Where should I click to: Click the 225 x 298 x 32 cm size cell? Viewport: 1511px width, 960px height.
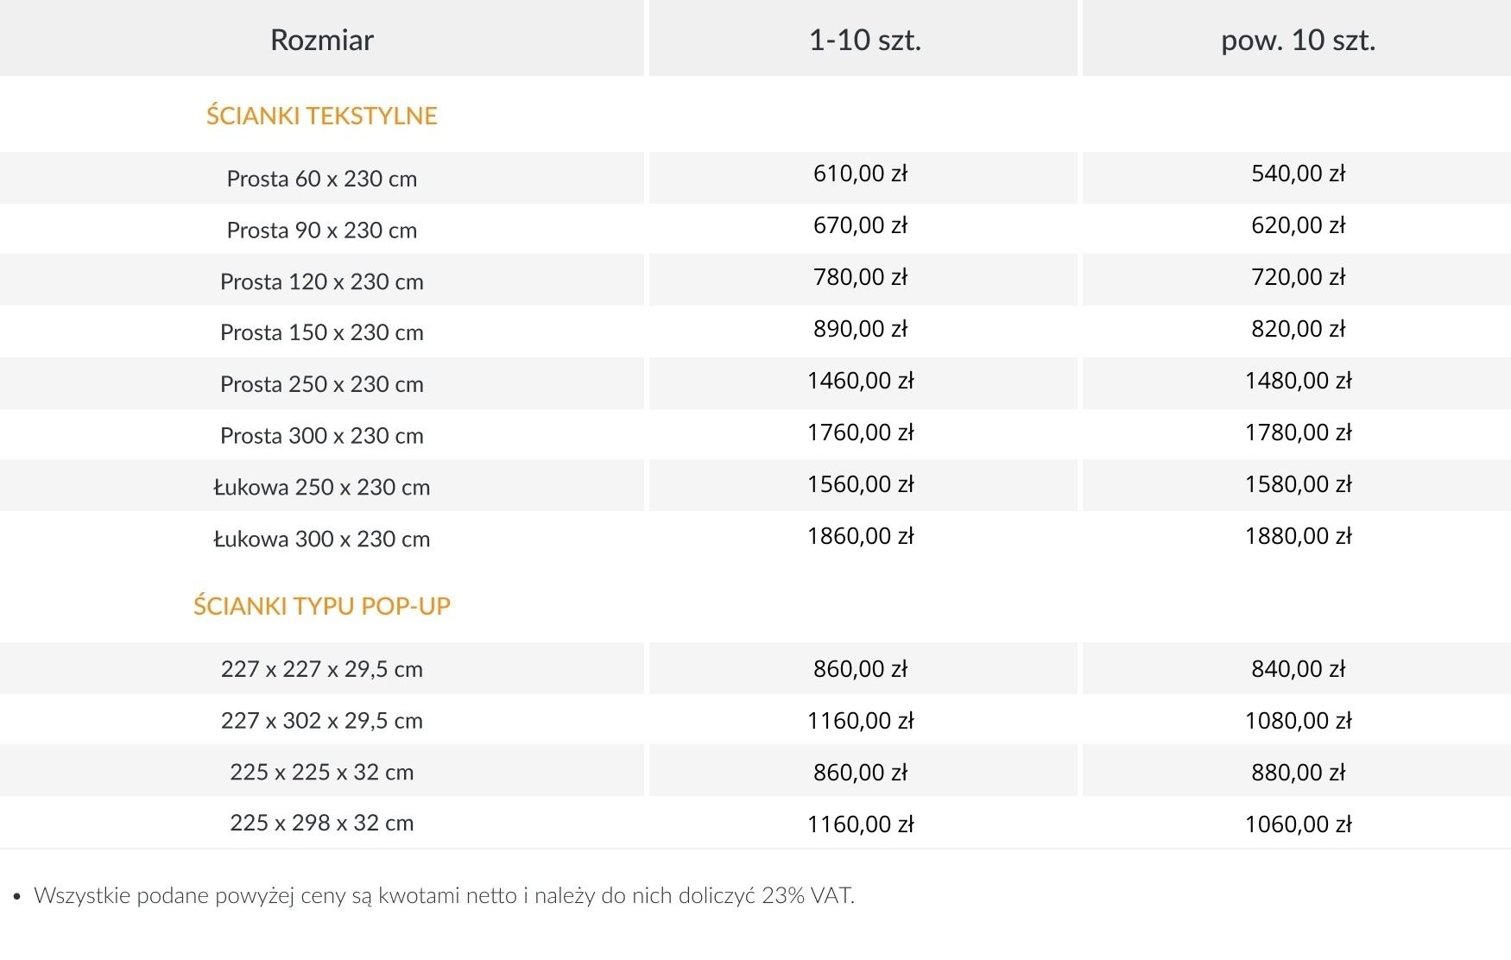click(x=321, y=823)
